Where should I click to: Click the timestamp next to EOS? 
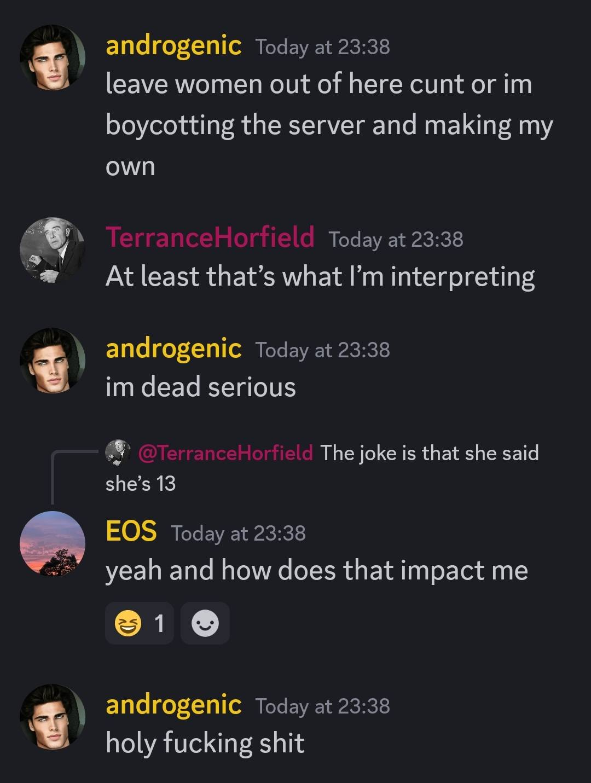pos(239,533)
